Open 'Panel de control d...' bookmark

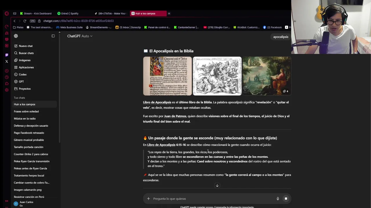point(157,27)
